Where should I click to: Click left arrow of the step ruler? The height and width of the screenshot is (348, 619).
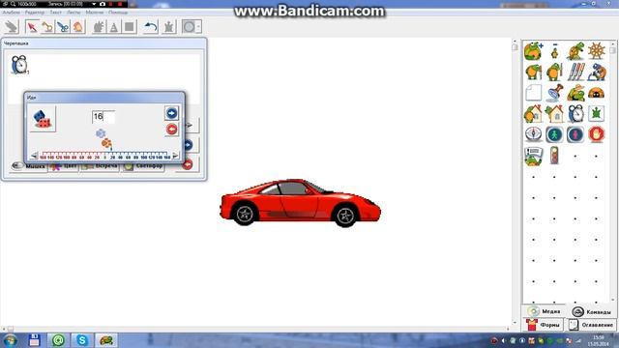point(35,156)
